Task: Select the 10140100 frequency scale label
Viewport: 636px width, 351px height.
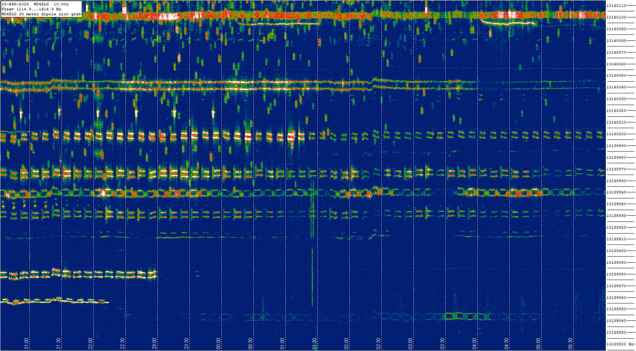Action: point(616,17)
